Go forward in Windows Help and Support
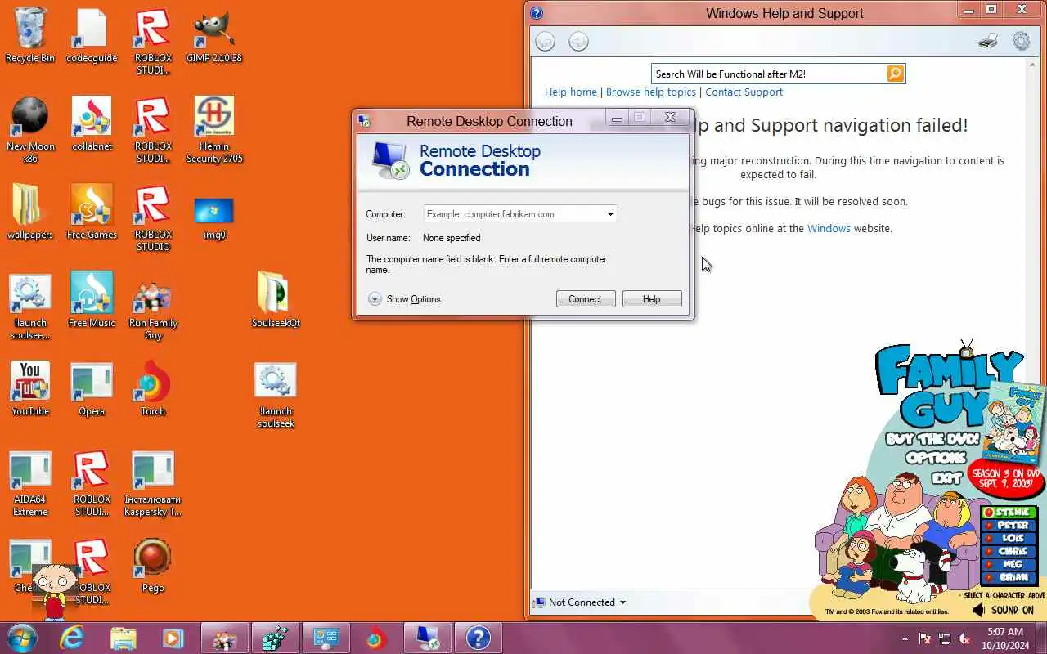 (578, 42)
